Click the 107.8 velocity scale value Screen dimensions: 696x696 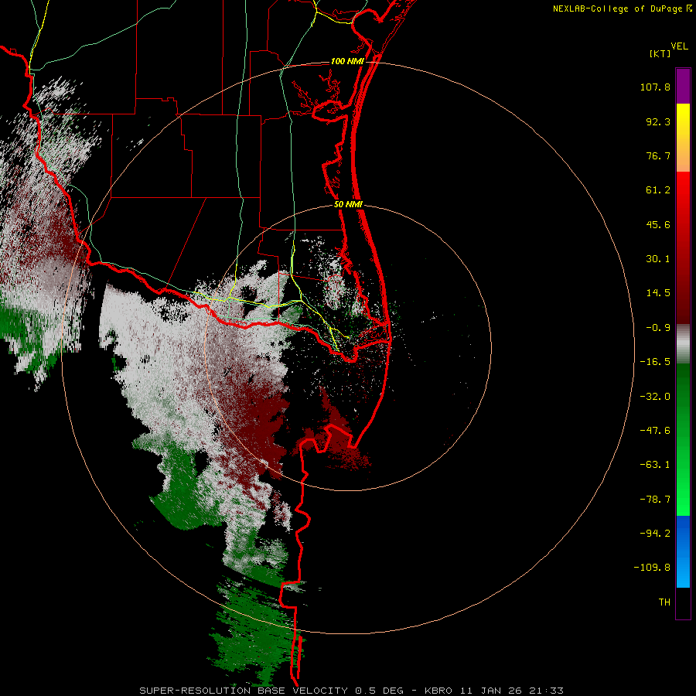tap(655, 87)
